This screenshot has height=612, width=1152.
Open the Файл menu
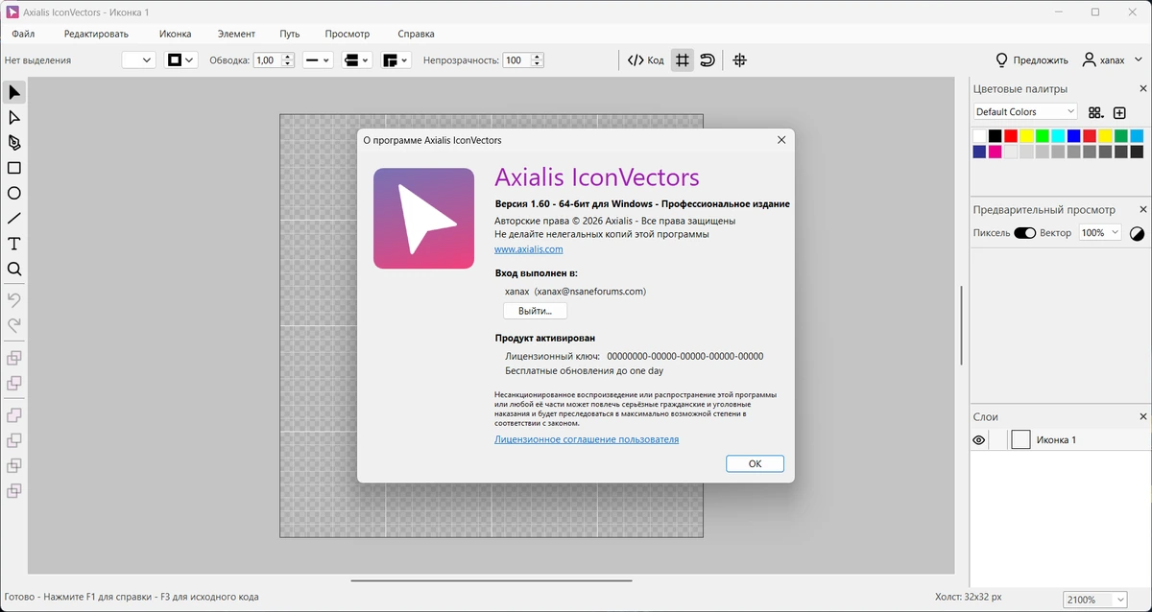(23, 34)
